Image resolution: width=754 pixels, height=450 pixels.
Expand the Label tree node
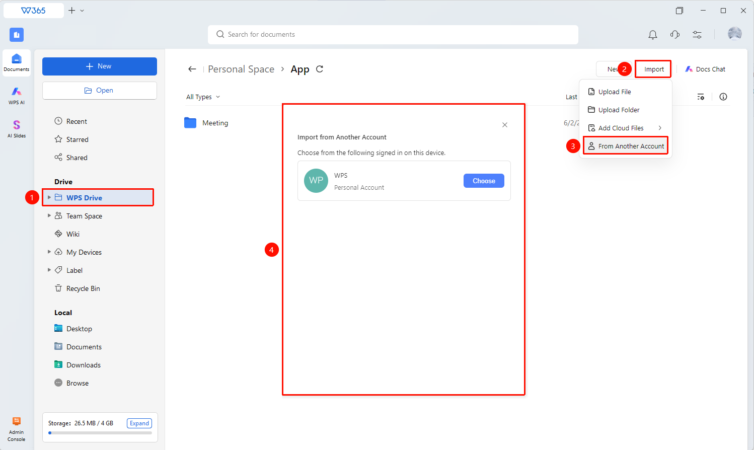click(x=49, y=270)
